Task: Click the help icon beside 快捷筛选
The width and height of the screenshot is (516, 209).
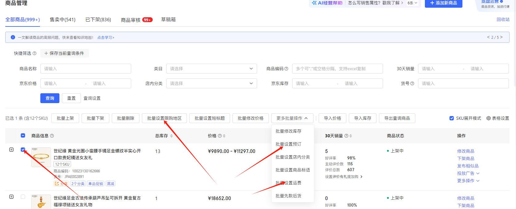Action: click(34, 53)
